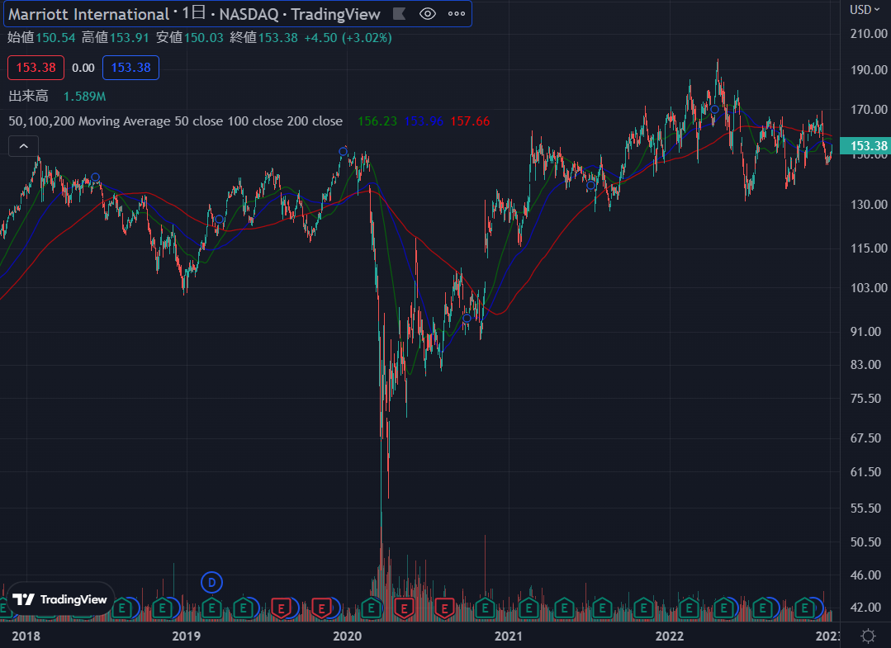Click the current price label 153.38 on axis

[865, 146]
